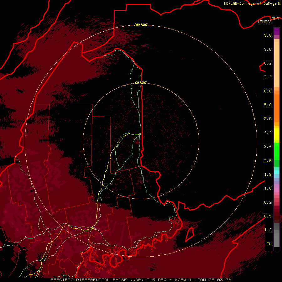The height and width of the screenshot is (282, 282).
Task: Select the 7.4 scale label
Action: click(268, 77)
